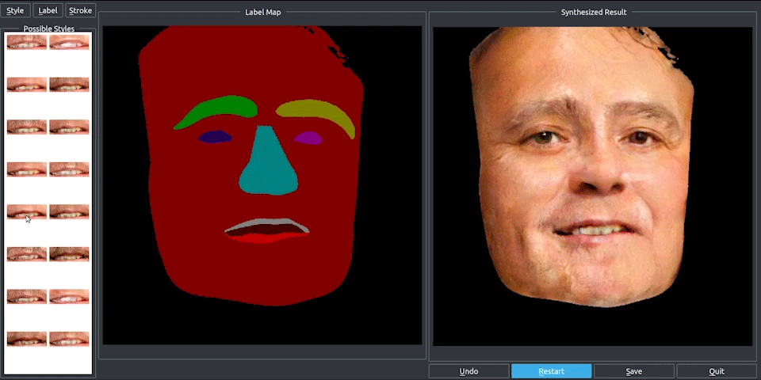
Task: Click the Undo button
Action: pyautogui.click(x=468, y=371)
